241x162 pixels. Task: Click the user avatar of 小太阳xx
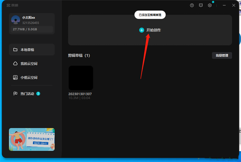click(x=15, y=20)
